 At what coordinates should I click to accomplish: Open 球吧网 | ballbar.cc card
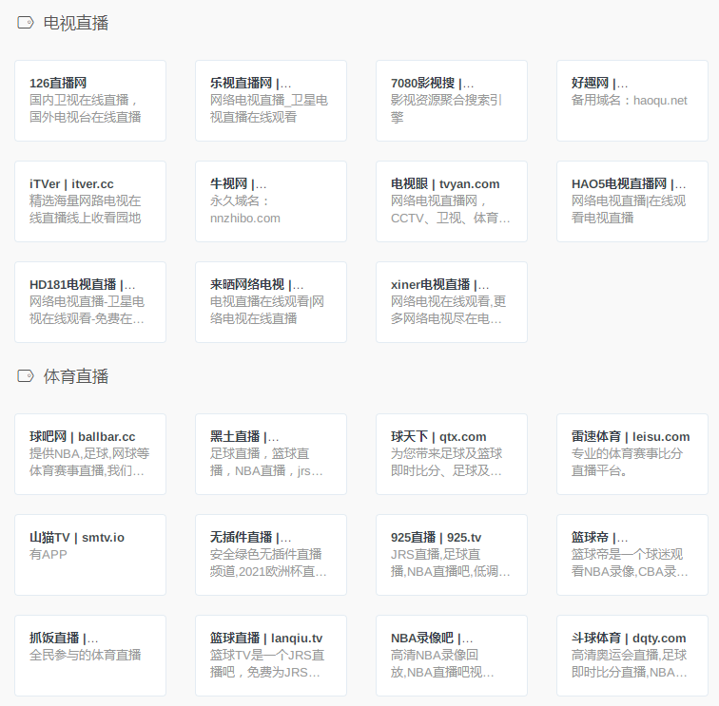pos(90,454)
